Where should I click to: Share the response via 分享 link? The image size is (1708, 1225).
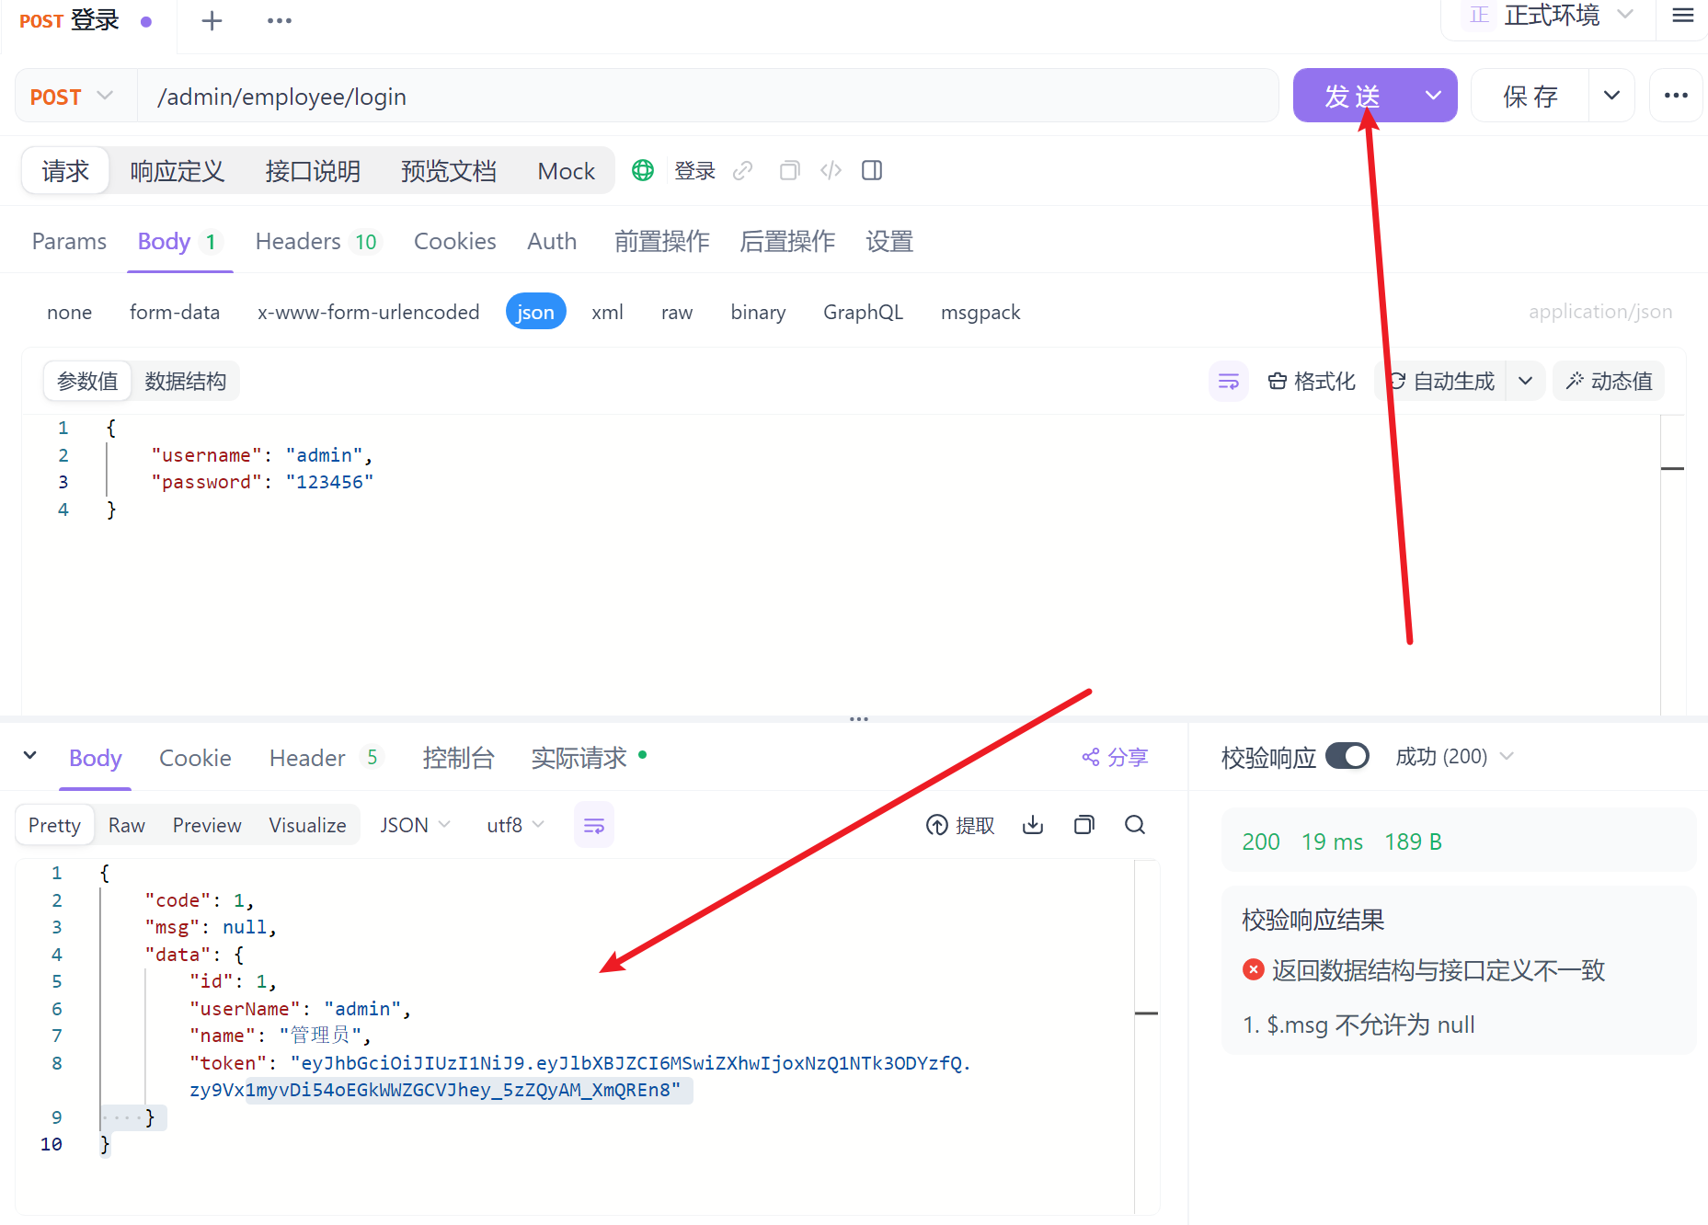tap(1115, 757)
